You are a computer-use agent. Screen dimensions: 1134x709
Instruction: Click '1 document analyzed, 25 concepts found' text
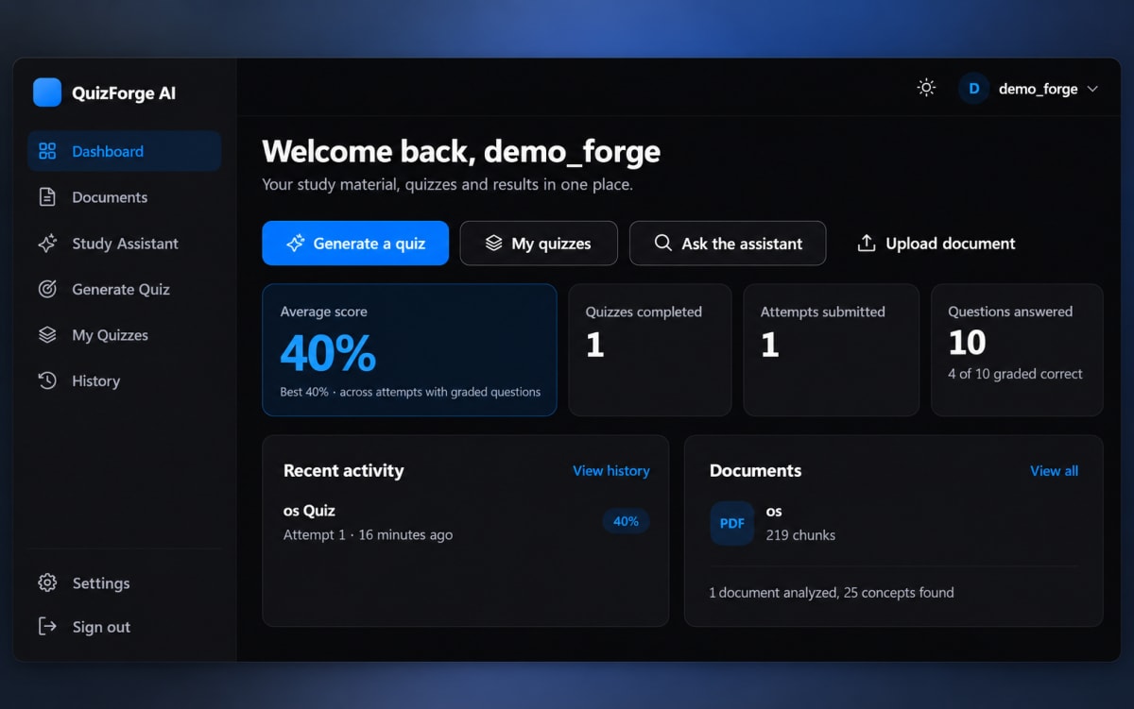pyautogui.click(x=832, y=593)
